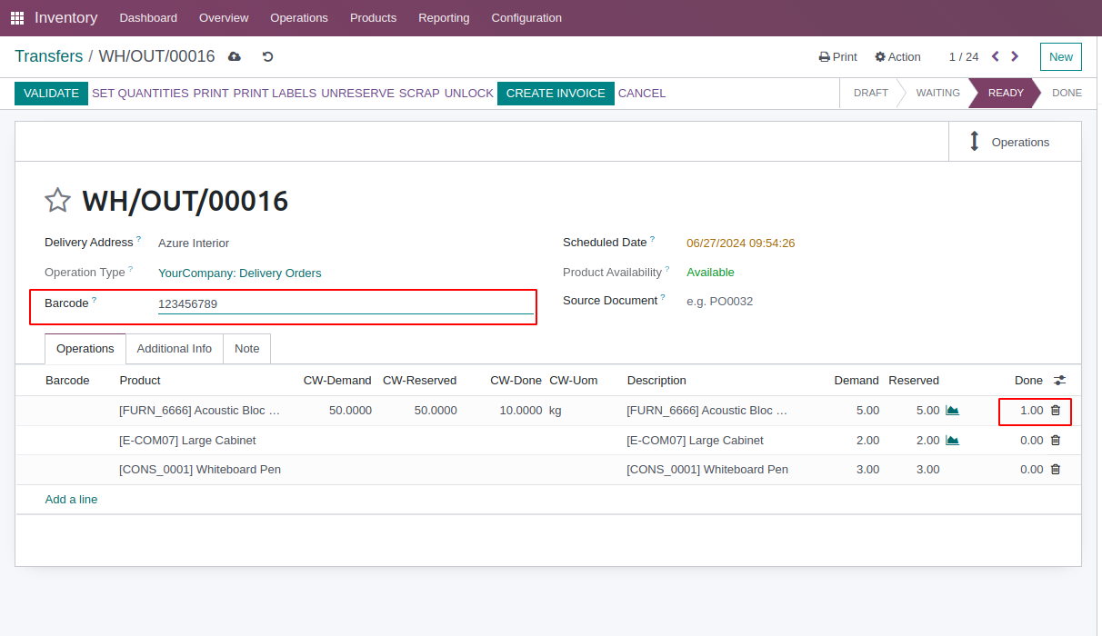Expand the Configuration menu
The width and height of the screenshot is (1102, 636).
[526, 18]
